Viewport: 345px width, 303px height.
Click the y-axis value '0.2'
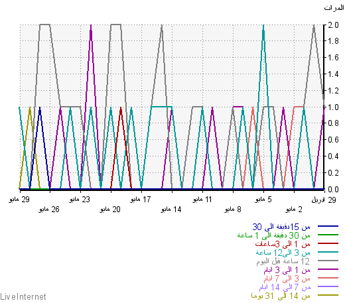[x=333, y=173]
